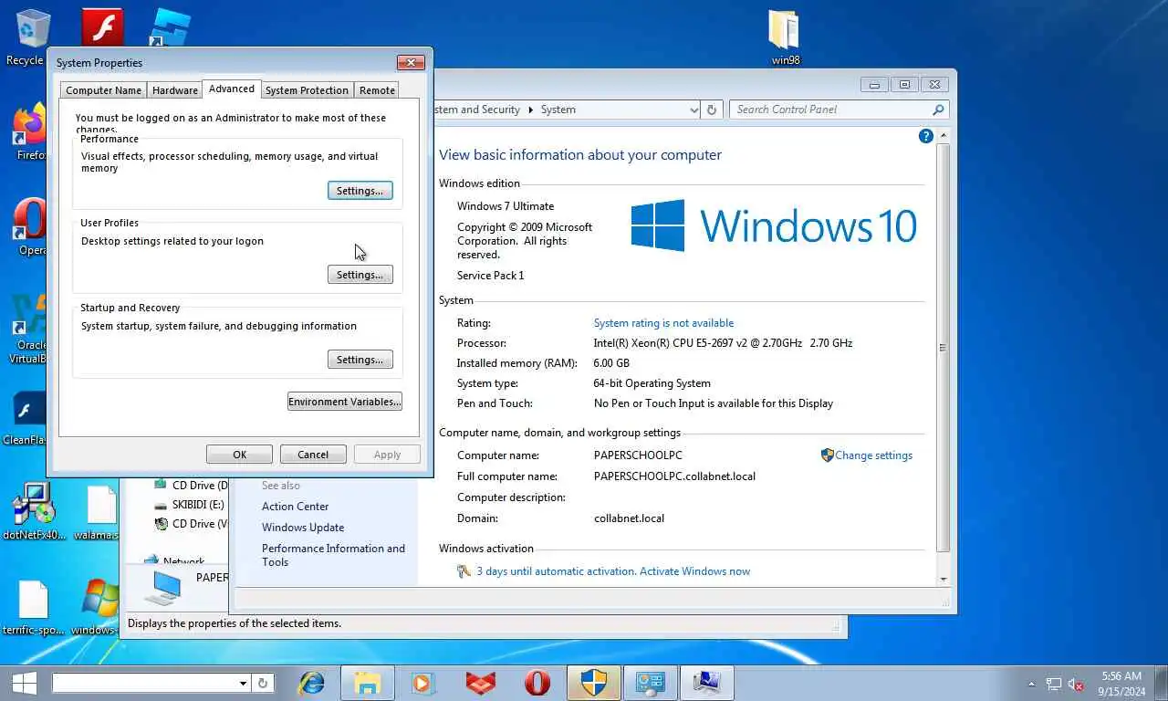This screenshot has width=1168, height=701.
Task: Click the refresh icon beside taskbar address
Action: click(263, 683)
